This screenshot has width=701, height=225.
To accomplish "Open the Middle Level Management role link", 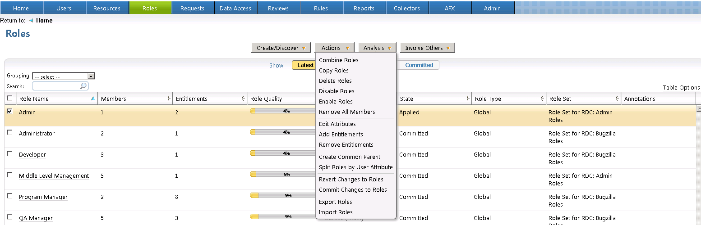I will pos(54,176).
